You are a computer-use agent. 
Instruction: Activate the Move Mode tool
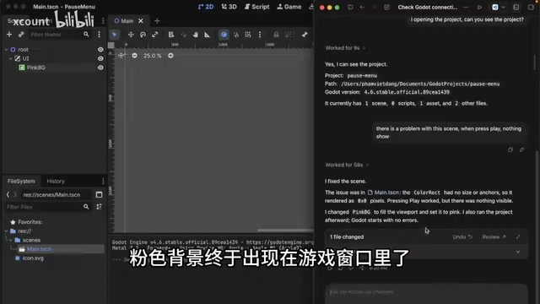pos(131,35)
